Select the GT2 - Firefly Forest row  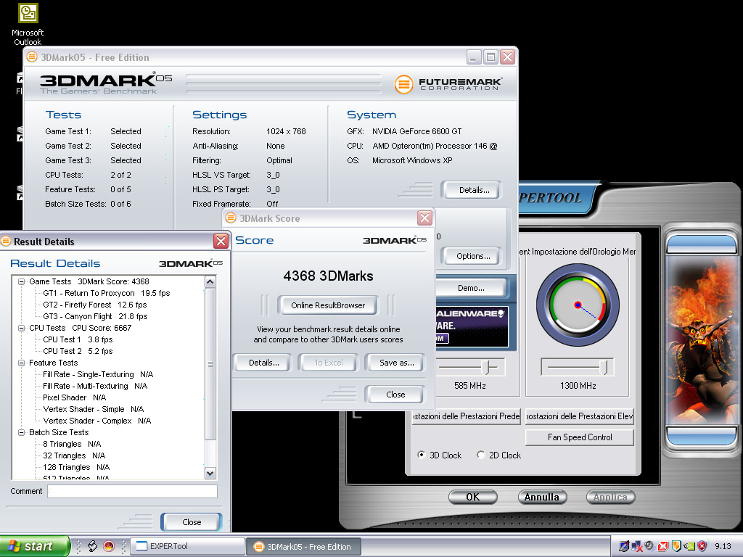click(x=95, y=305)
